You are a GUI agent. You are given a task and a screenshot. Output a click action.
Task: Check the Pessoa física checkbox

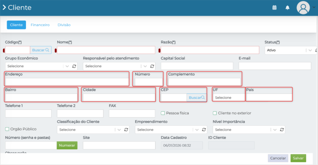[163, 113]
